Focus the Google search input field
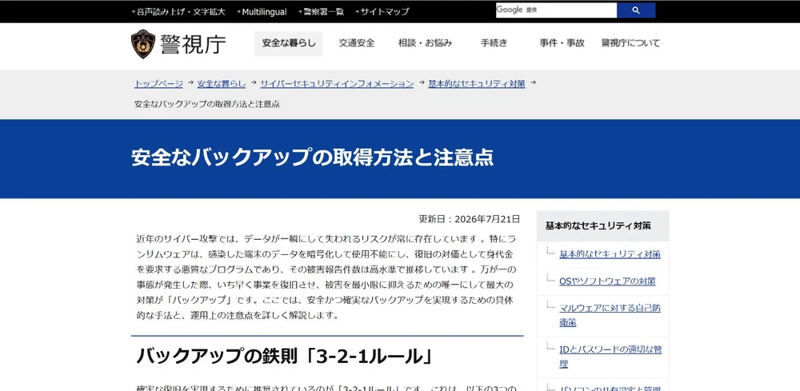 coord(556,10)
